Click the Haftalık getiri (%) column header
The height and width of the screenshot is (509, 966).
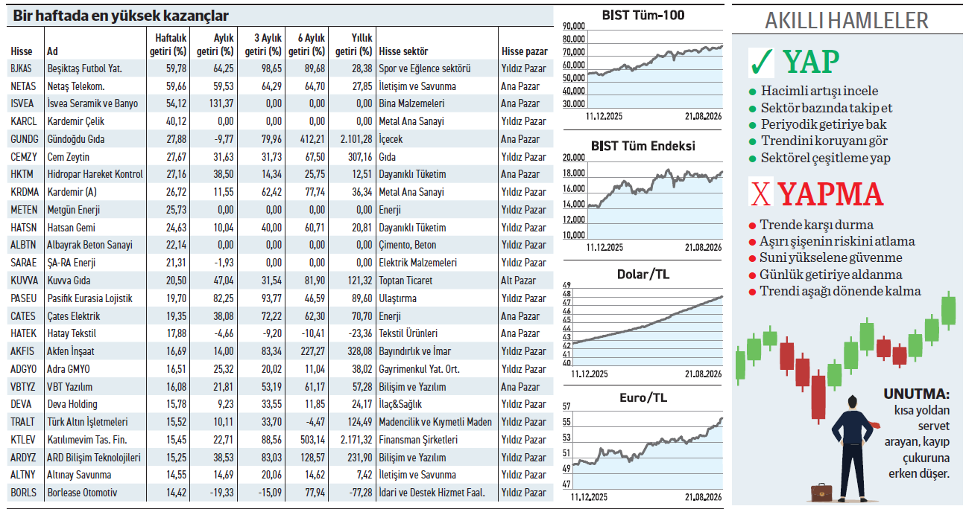point(170,44)
